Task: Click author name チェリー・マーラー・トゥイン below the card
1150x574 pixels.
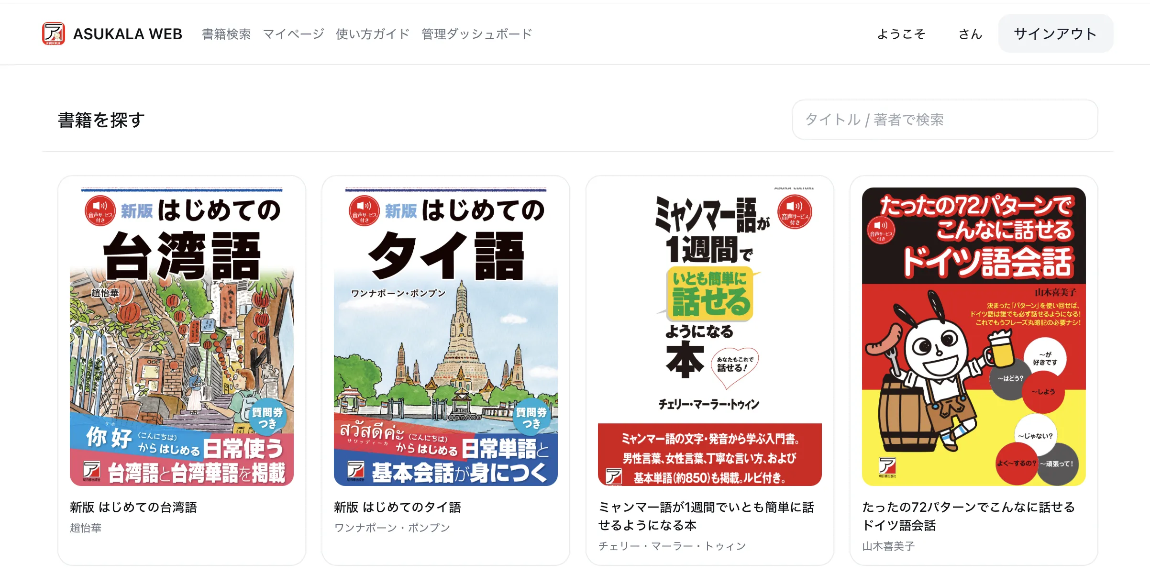Action: [672, 546]
